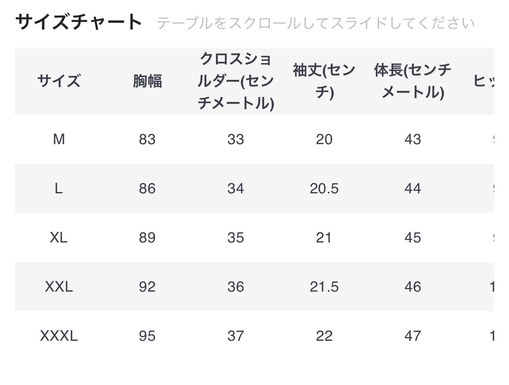Viewport: 509px width, 385px height.
Task: Click sleeve length 20.5 in L row
Action: (324, 188)
